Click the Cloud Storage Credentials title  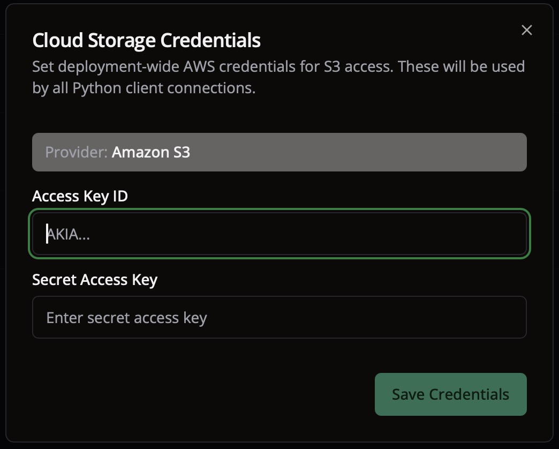tap(147, 40)
